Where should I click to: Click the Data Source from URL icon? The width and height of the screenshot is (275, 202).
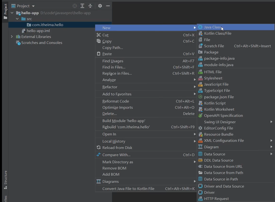200,166
